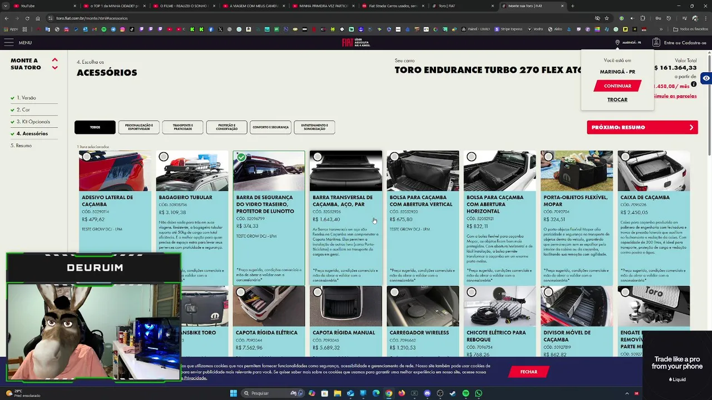Select the Porta-Objetos Flexível Mopar circle
712x400 pixels.
coord(548,157)
